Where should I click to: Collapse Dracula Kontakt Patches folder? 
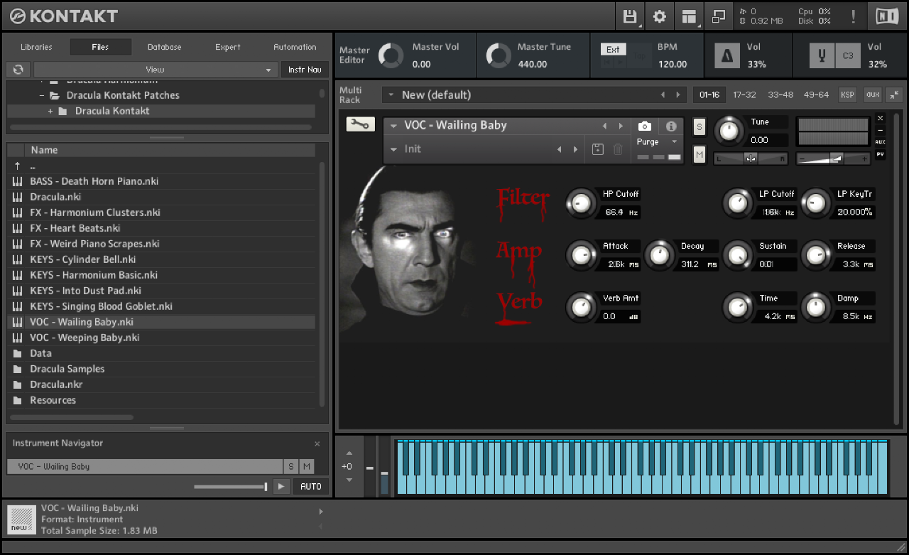(42, 95)
